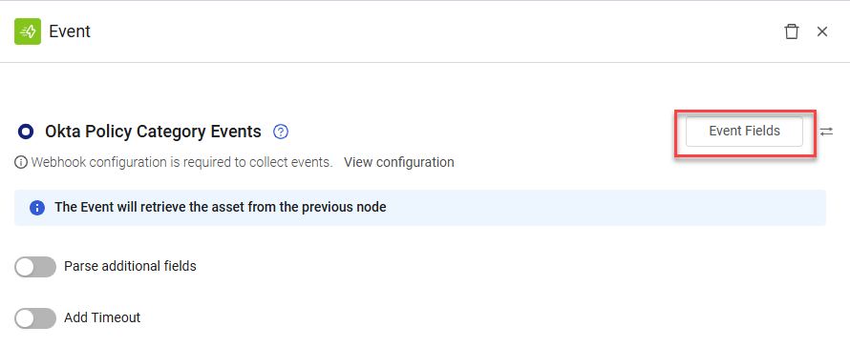This screenshot has height=347, width=850.
Task: Close the Event panel with the X
Action: coord(821,32)
